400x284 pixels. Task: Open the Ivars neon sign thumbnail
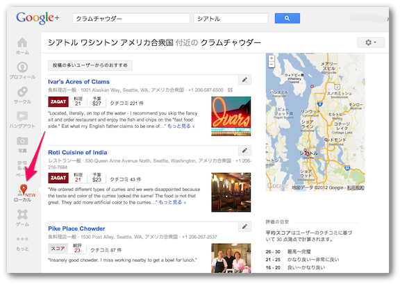231,116
